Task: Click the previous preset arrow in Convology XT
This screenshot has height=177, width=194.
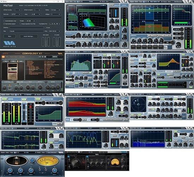Action: 40,57
